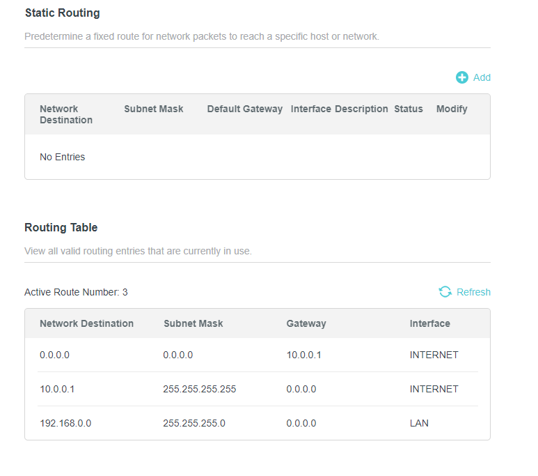Viewport: 538px width, 476px height.
Task: Click the Interface header in Routing Table
Action: [x=429, y=323]
